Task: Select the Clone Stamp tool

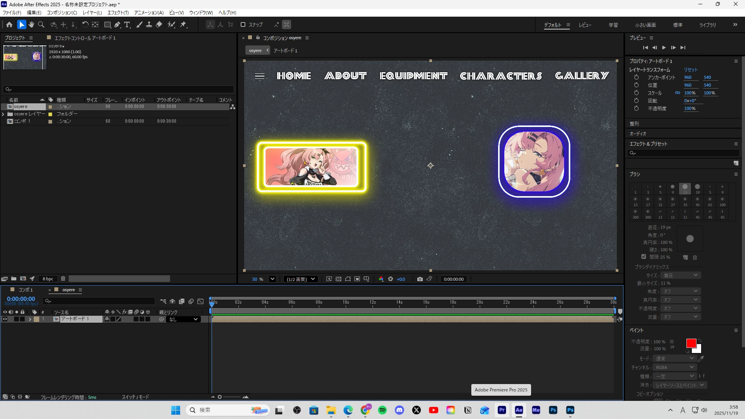Action: pyautogui.click(x=149, y=24)
